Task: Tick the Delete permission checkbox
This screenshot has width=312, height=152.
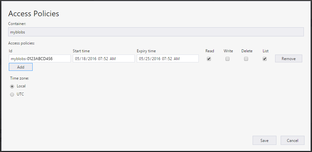Action: click(246, 59)
